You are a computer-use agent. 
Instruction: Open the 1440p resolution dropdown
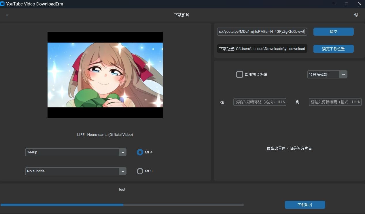[x=76, y=152]
